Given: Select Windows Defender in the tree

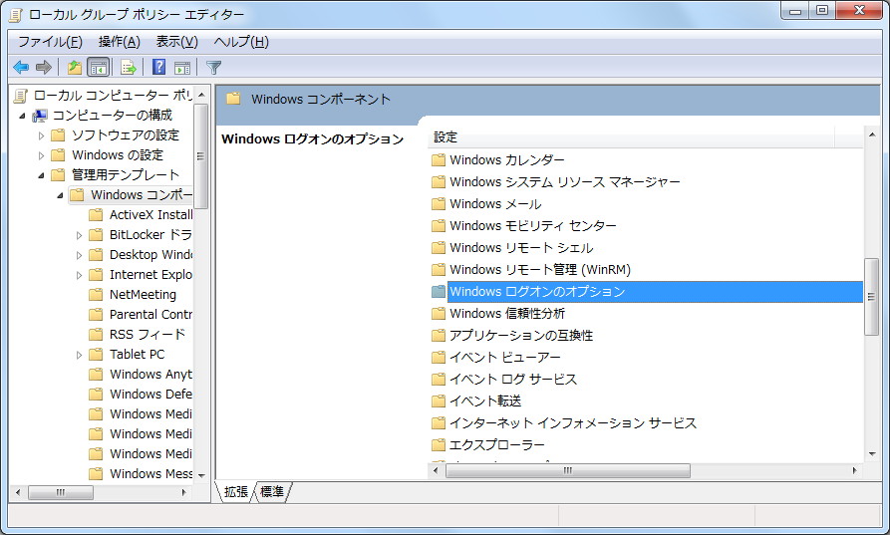Looking at the screenshot, I should click(150, 394).
